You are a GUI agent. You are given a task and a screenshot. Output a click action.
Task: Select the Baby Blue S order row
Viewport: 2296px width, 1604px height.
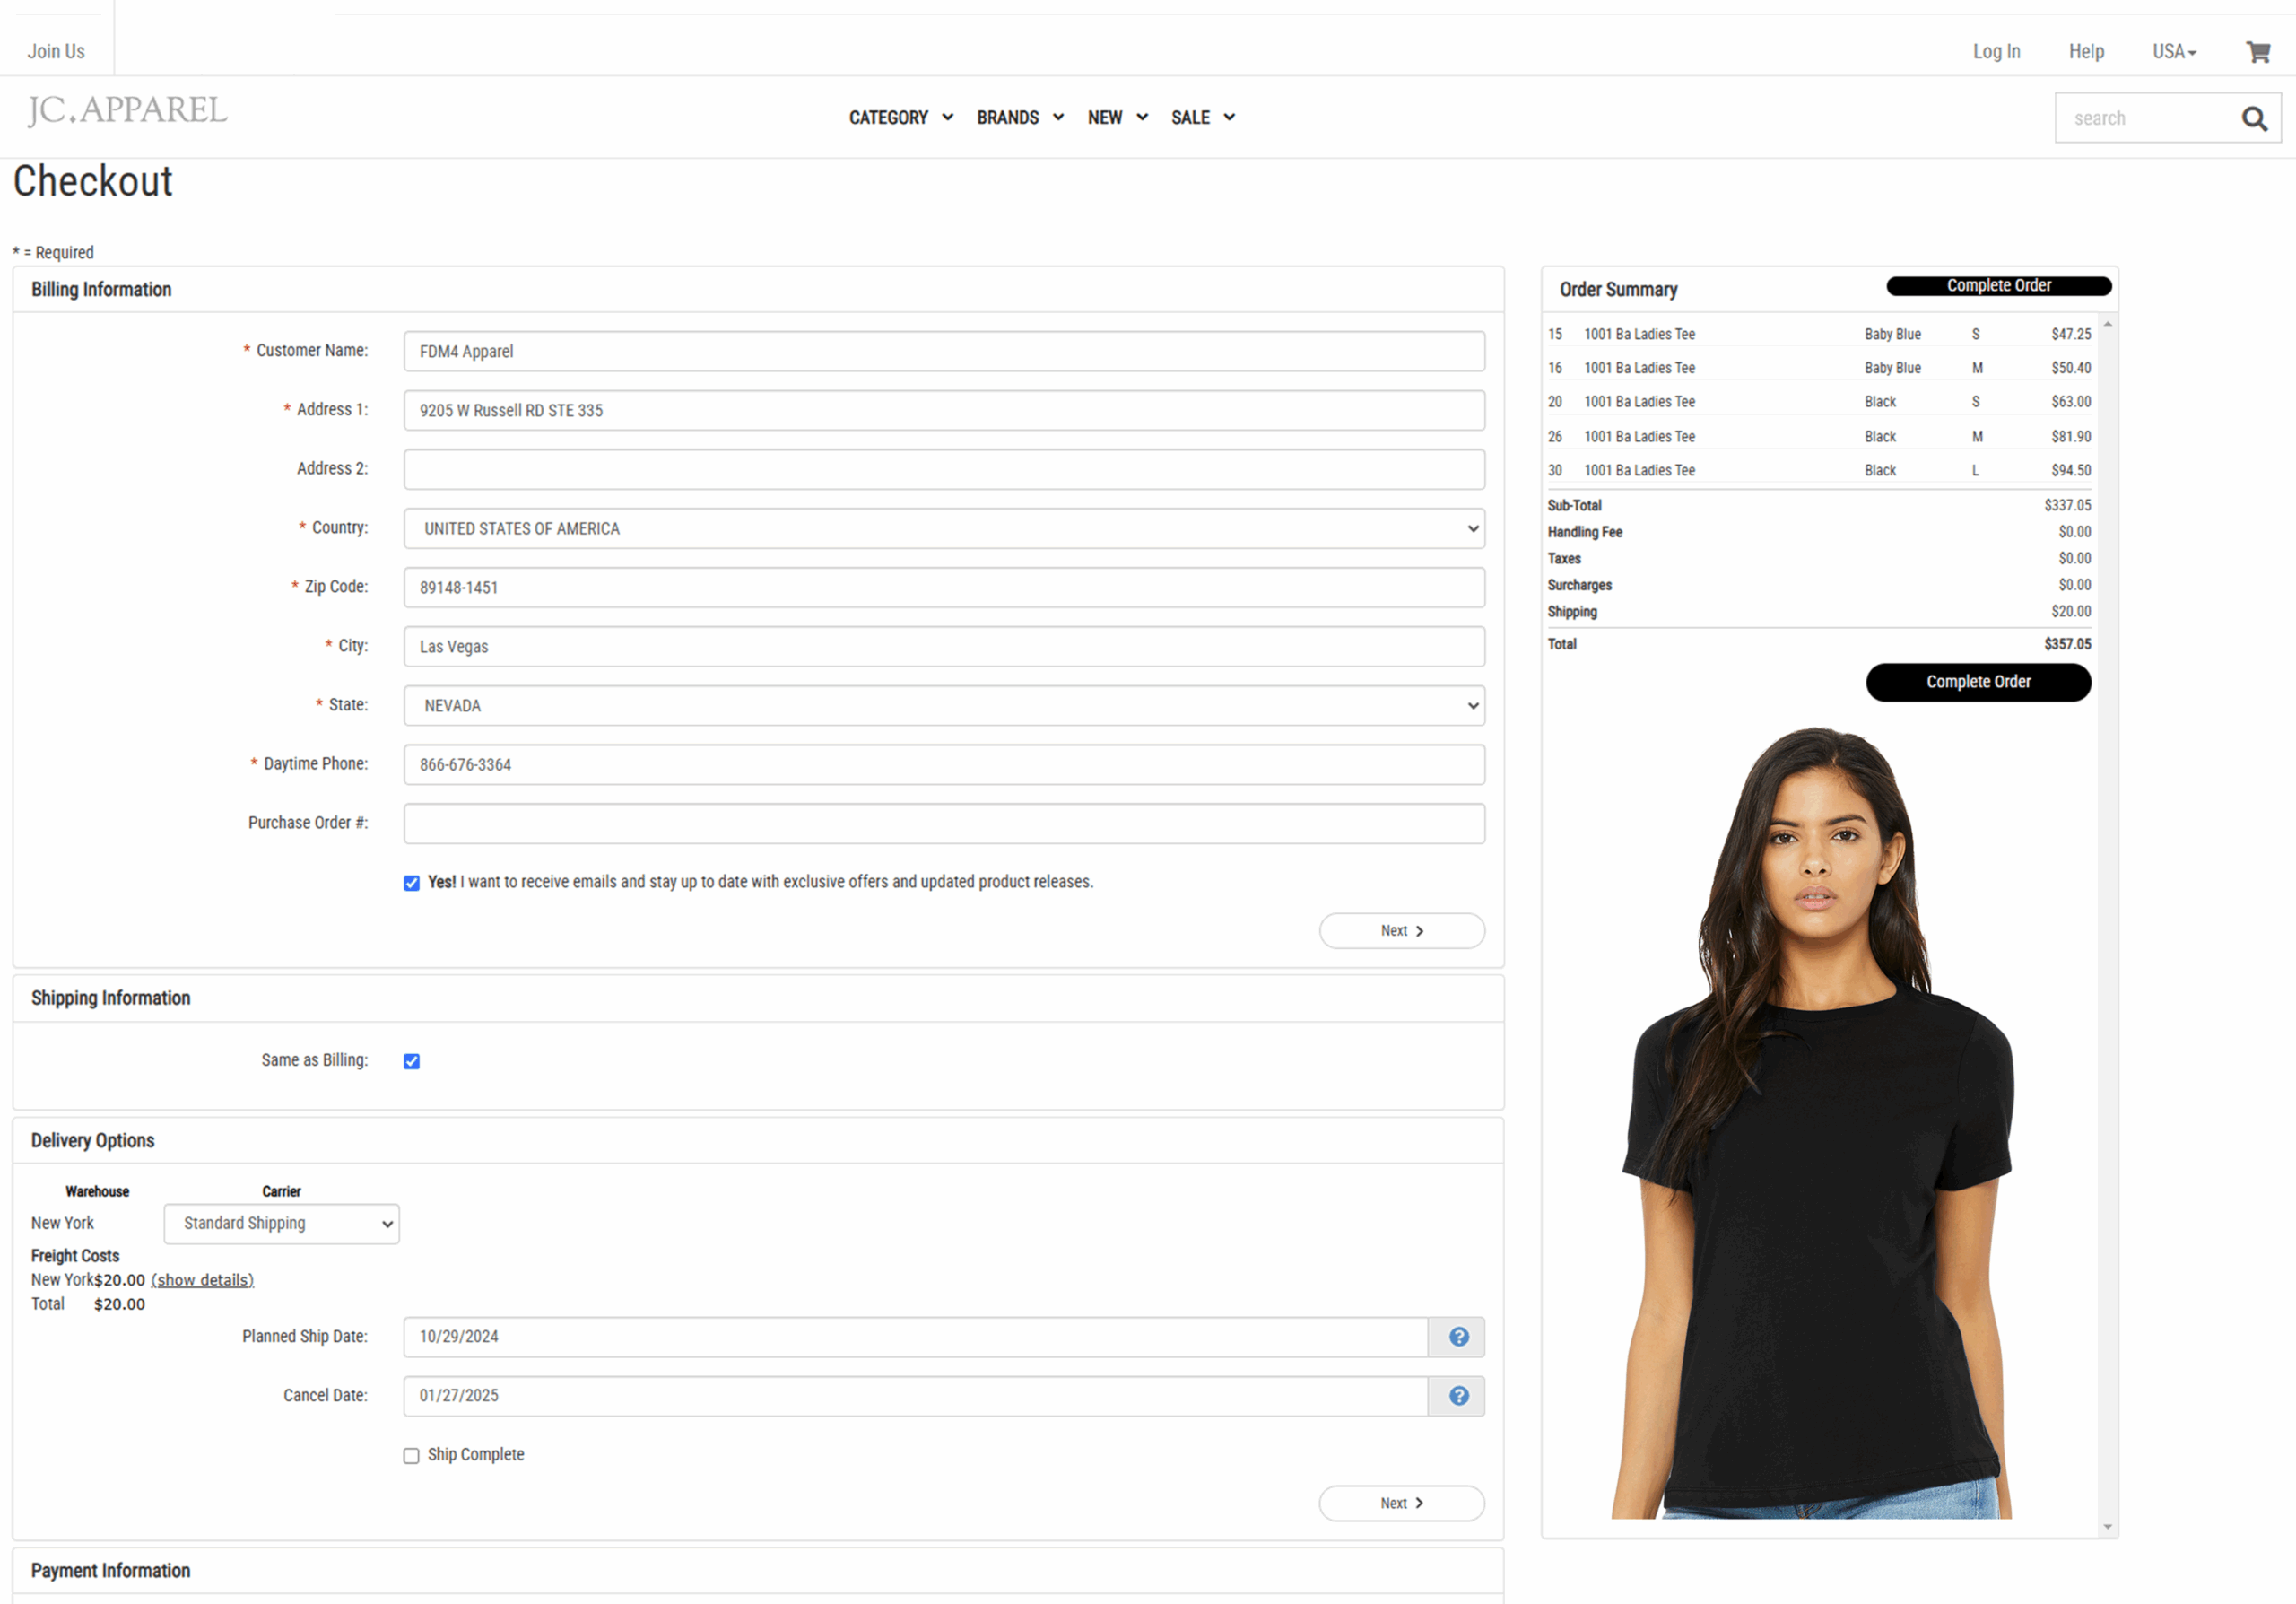click(1819, 334)
